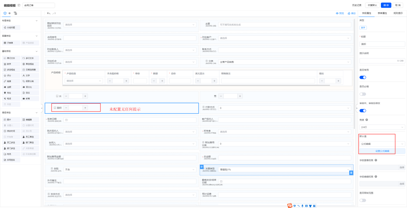407x208 pixels.
Task: Open the 对应客户 dropdown
Action: coord(285,38)
